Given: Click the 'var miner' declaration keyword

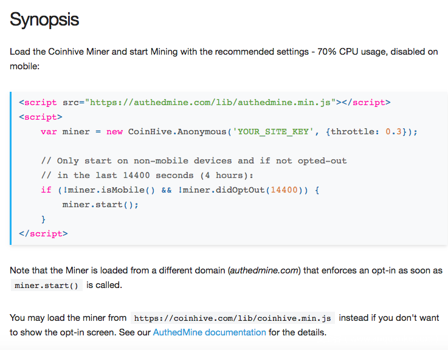Looking at the screenshot, I should (x=49, y=132).
